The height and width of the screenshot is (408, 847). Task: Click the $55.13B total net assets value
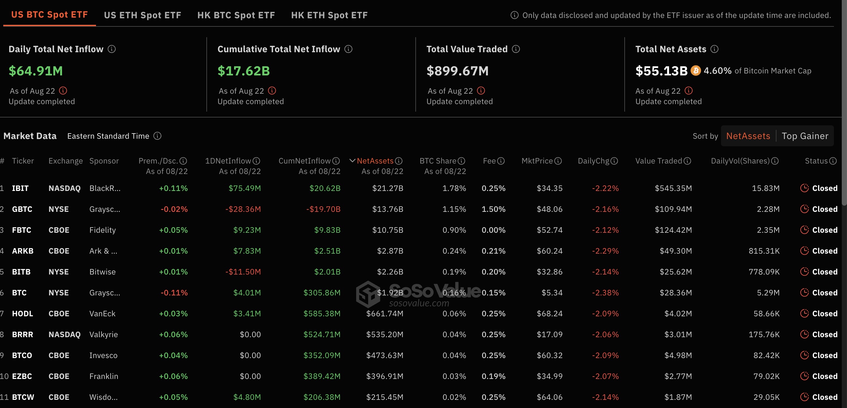point(661,71)
